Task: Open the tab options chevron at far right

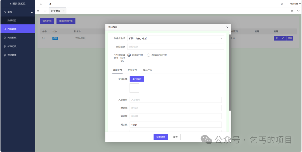Action: click(x=298, y=11)
